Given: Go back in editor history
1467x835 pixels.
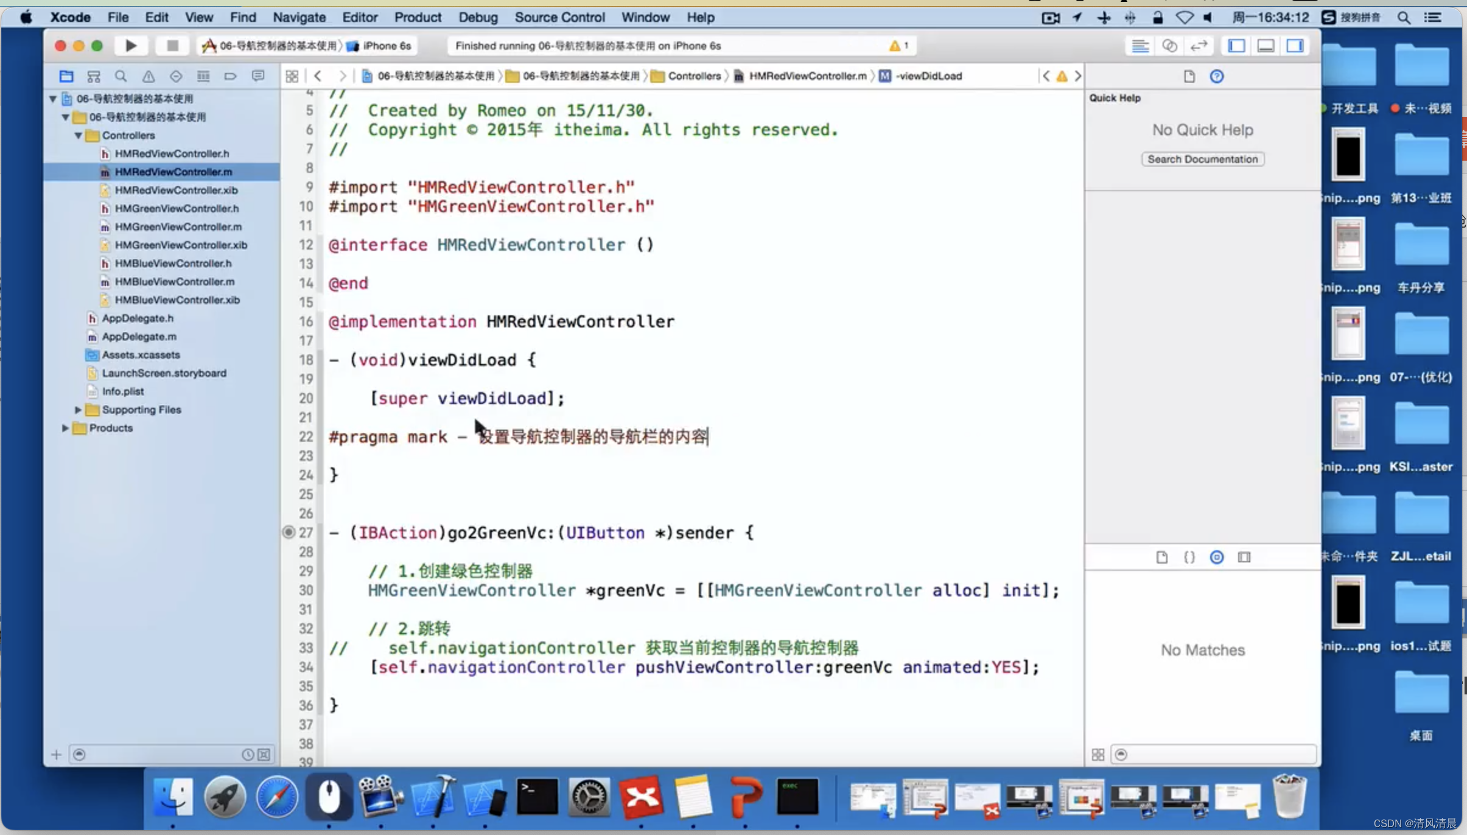Looking at the screenshot, I should click(318, 76).
